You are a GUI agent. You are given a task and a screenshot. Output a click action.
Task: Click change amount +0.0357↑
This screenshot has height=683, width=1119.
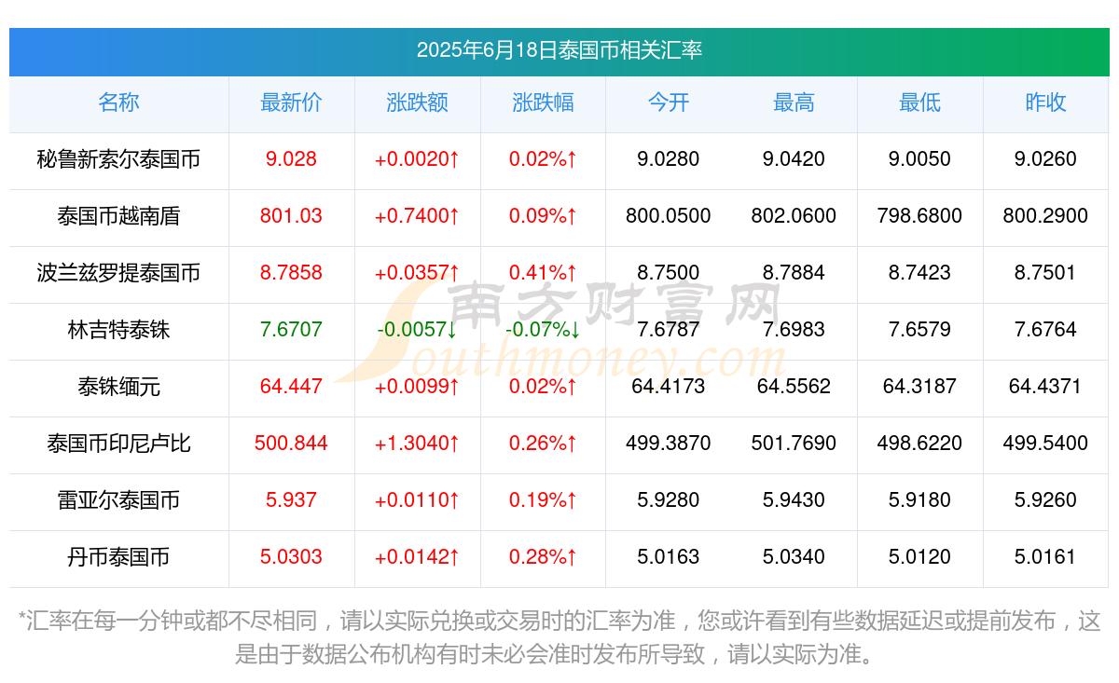coord(417,273)
